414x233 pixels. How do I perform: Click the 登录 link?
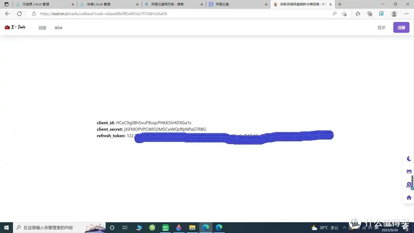[381, 27]
